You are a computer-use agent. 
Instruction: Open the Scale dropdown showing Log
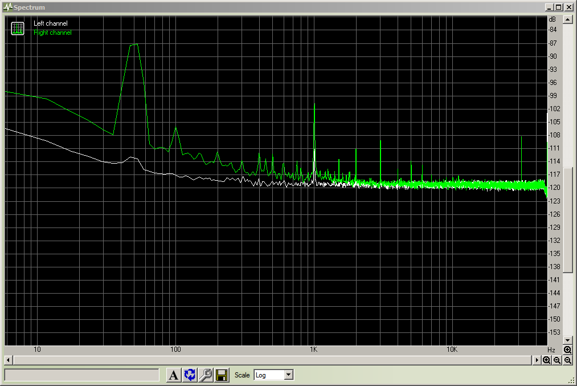click(x=273, y=375)
